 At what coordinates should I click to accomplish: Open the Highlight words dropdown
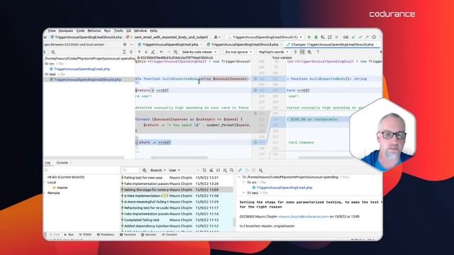[273, 52]
